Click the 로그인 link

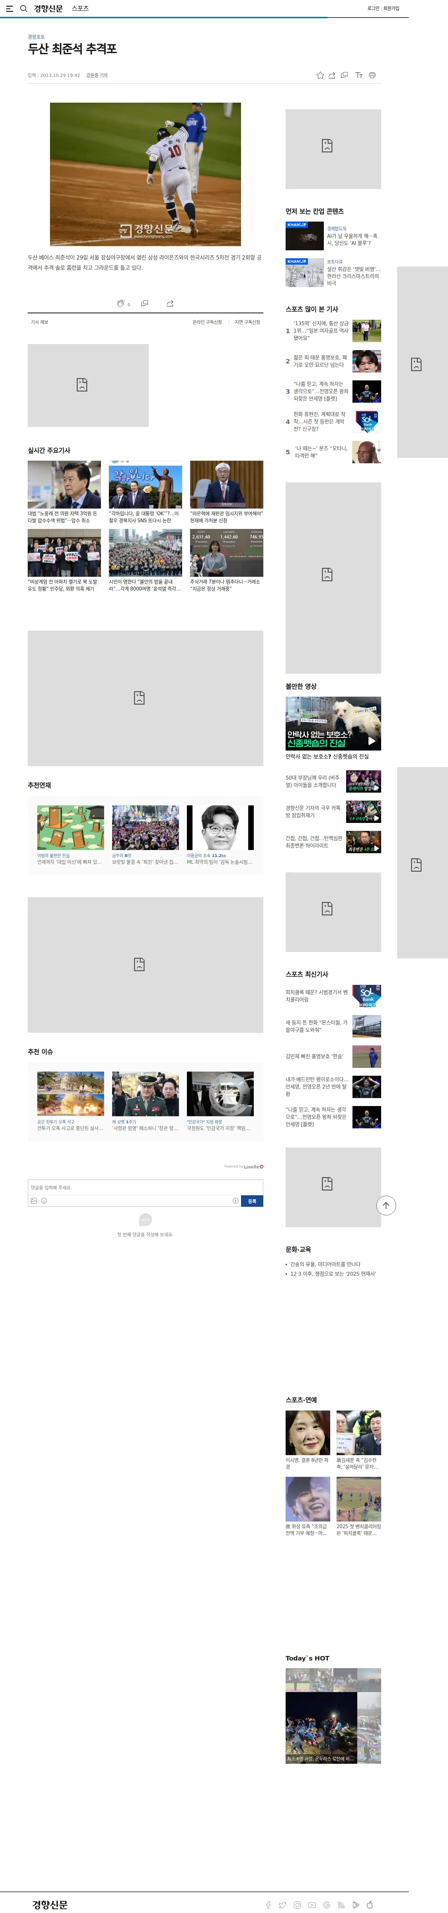[373, 8]
